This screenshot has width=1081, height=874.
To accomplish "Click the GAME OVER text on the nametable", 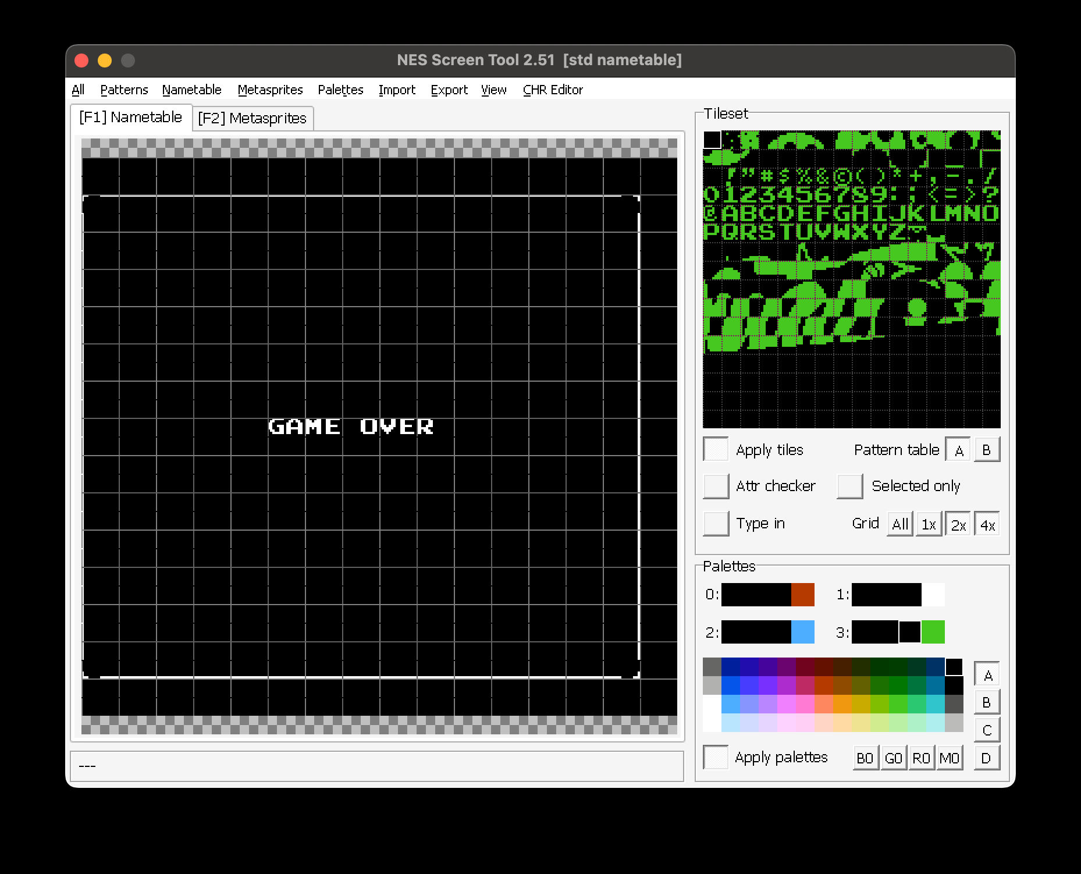I will tap(351, 427).
